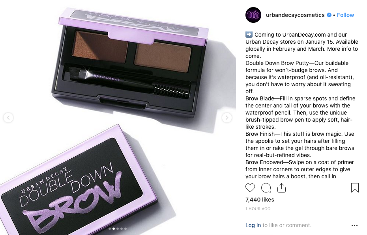
Task: Like the post with the heart icon
Action: tap(250, 188)
